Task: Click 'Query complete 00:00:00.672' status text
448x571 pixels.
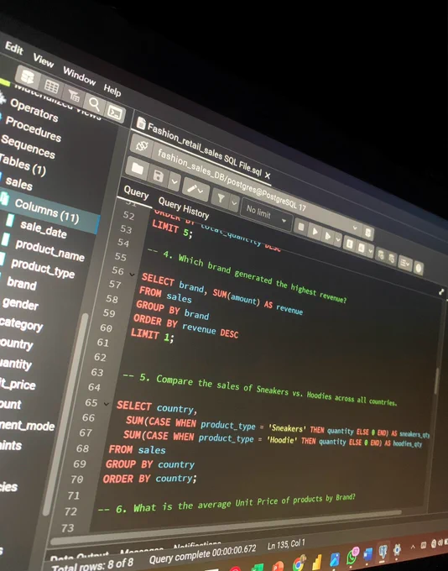Action: point(203,554)
